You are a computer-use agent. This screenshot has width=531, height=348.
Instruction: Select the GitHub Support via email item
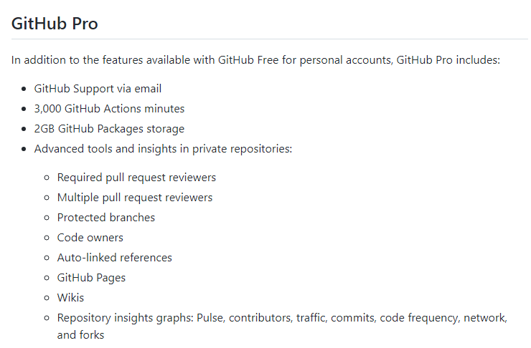click(98, 89)
